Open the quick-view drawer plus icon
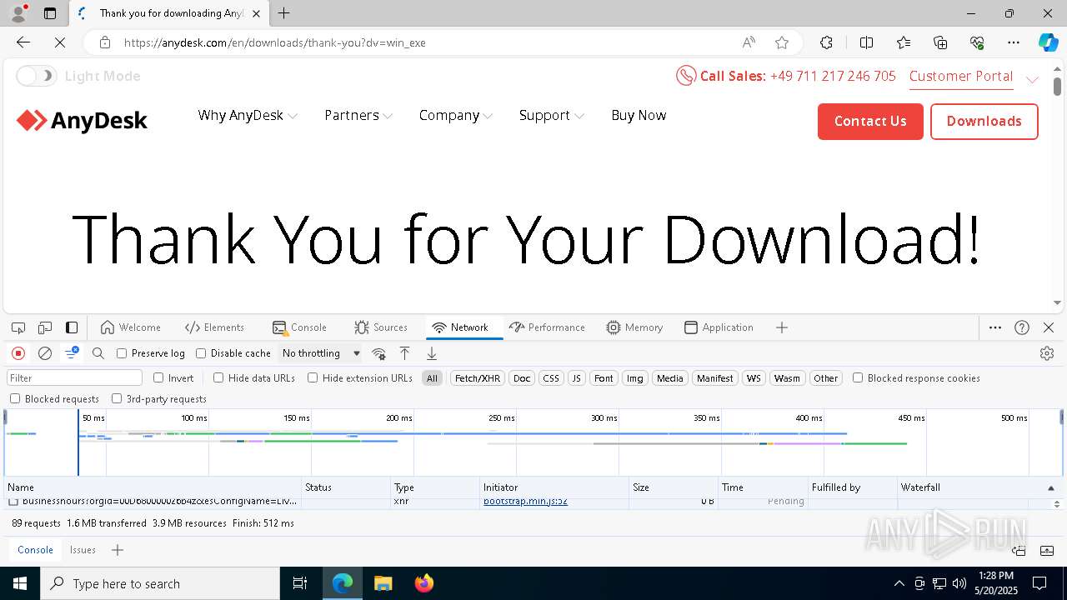 point(118,550)
